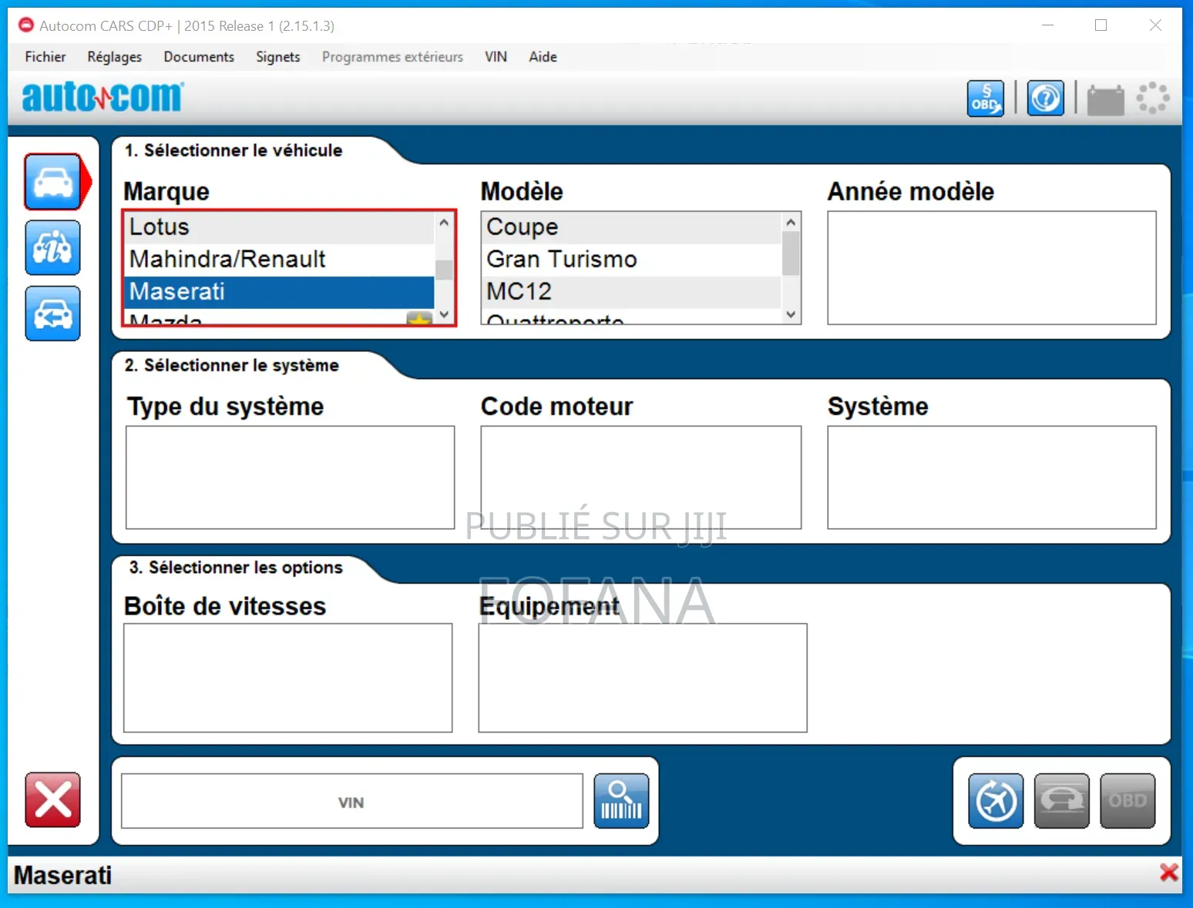Click the Equipement list box
The image size is (1193, 908).
(643, 678)
